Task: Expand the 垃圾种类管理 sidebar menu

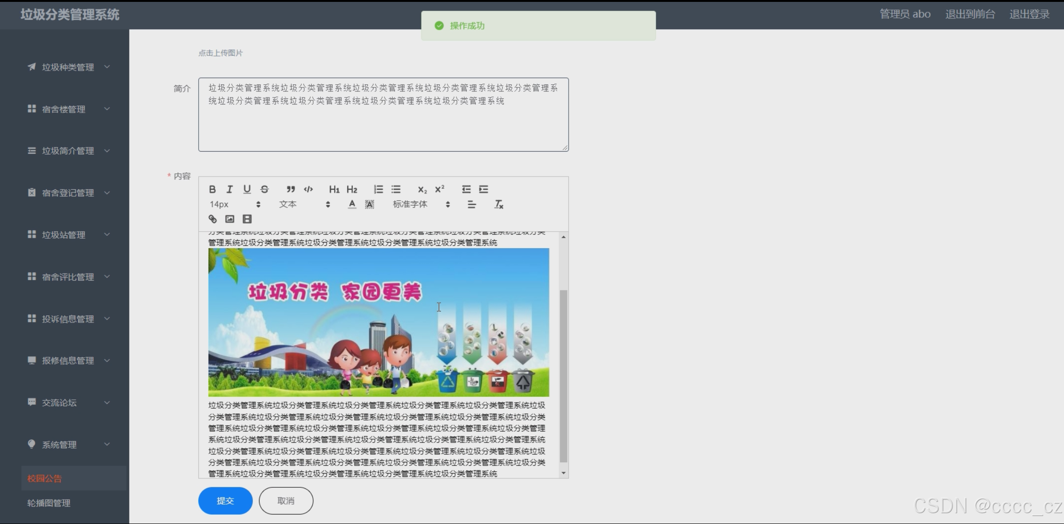Action: 68,67
